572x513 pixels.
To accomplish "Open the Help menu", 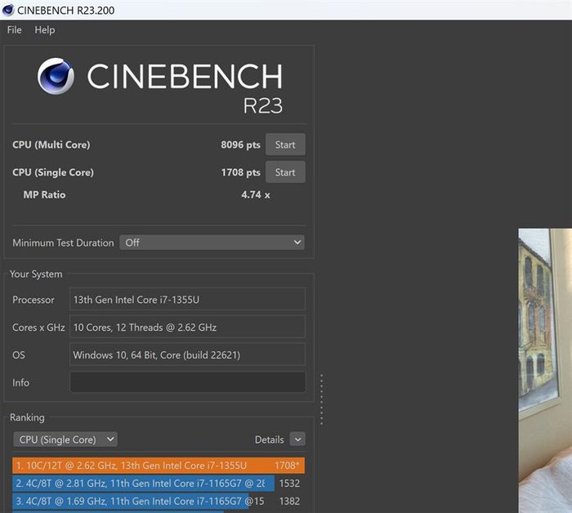I will tap(45, 30).
